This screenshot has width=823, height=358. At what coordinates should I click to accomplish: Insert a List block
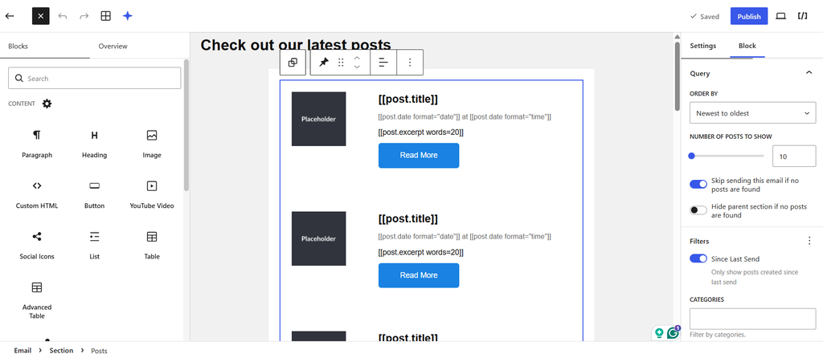[x=95, y=246]
